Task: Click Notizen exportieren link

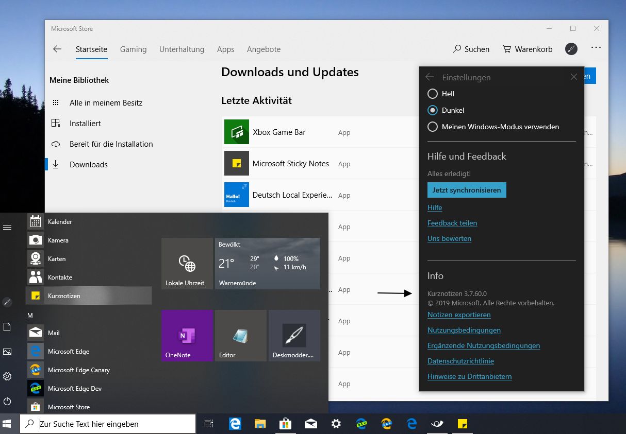Action: point(459,315)
